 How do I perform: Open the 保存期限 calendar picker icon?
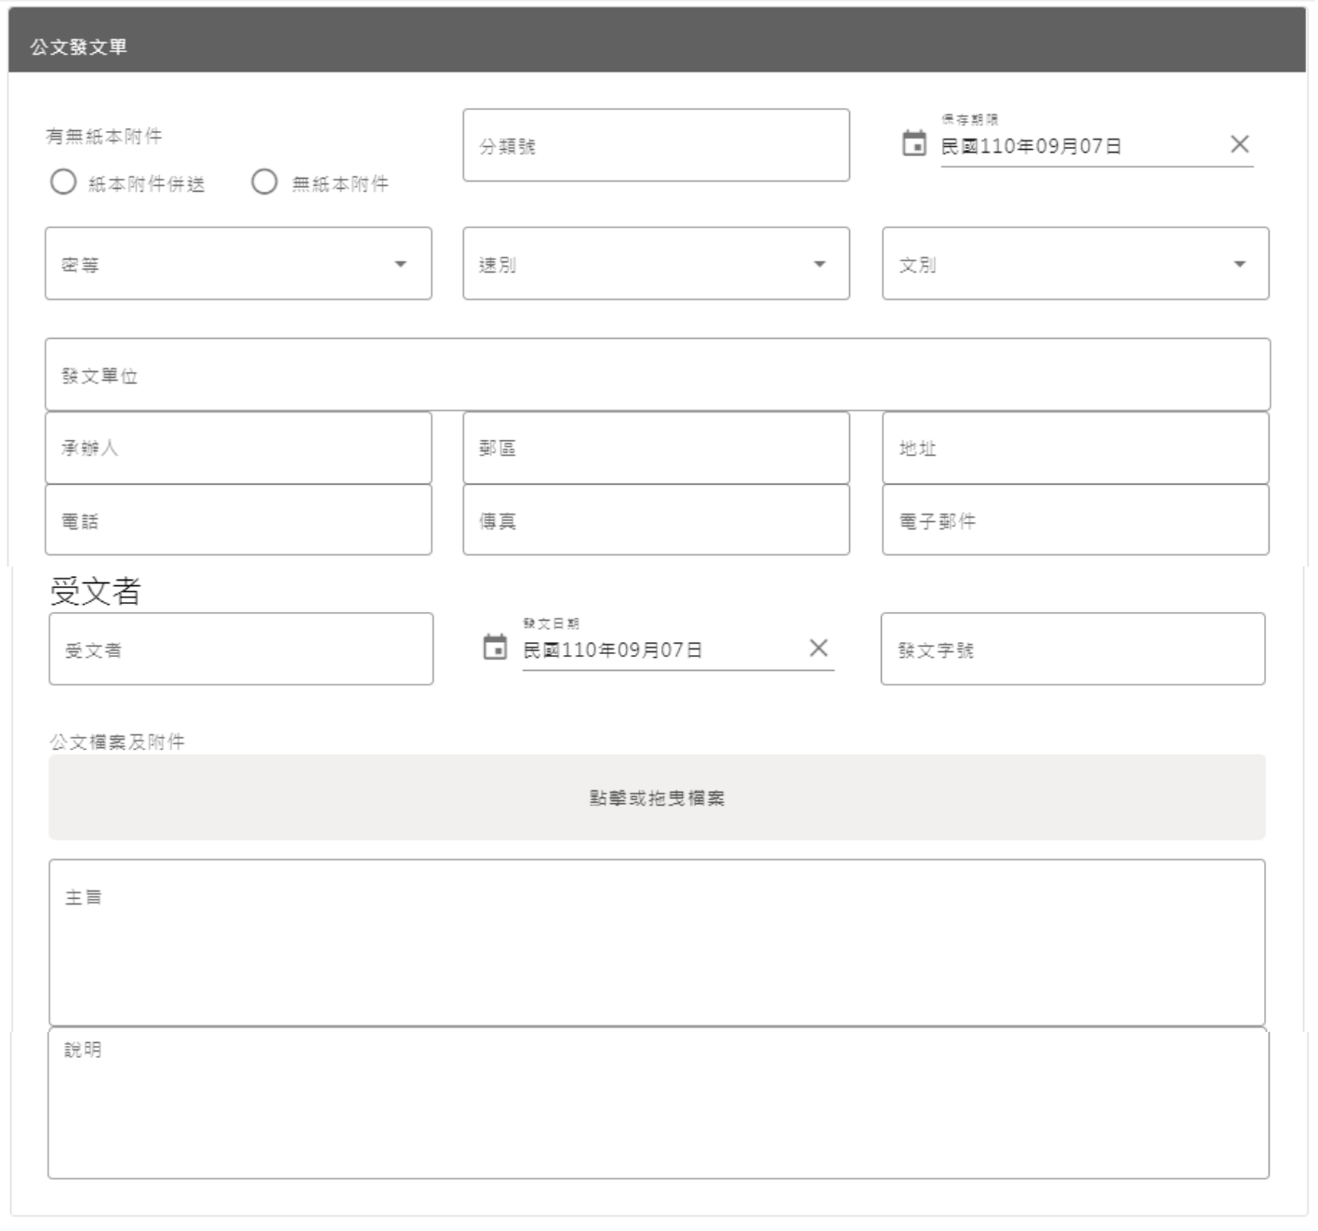(x=916, y=142)
